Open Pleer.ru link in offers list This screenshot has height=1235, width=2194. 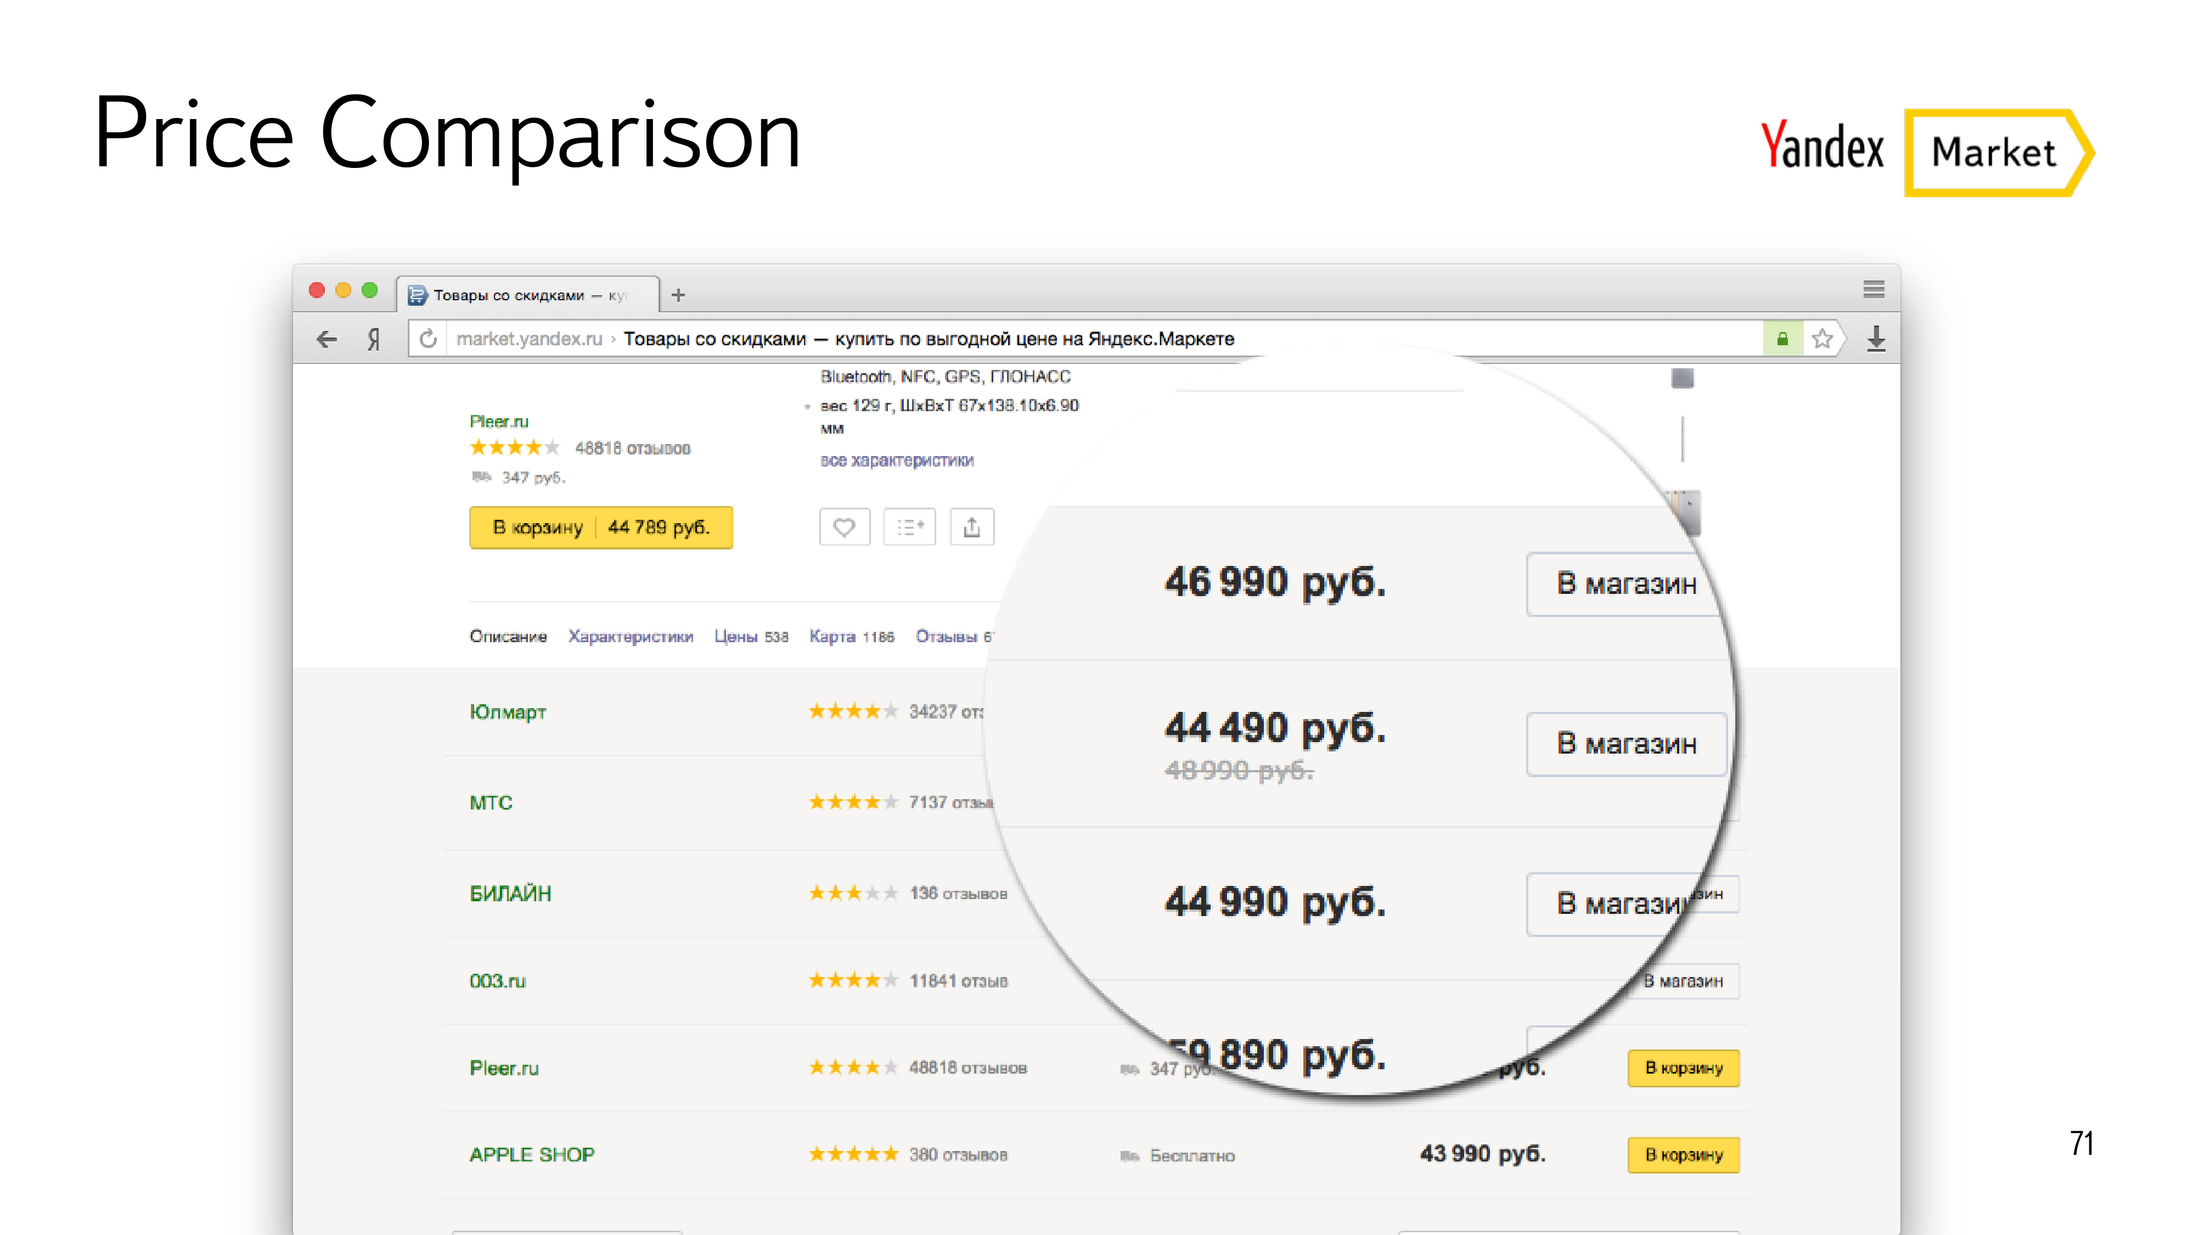[503, 1068]
